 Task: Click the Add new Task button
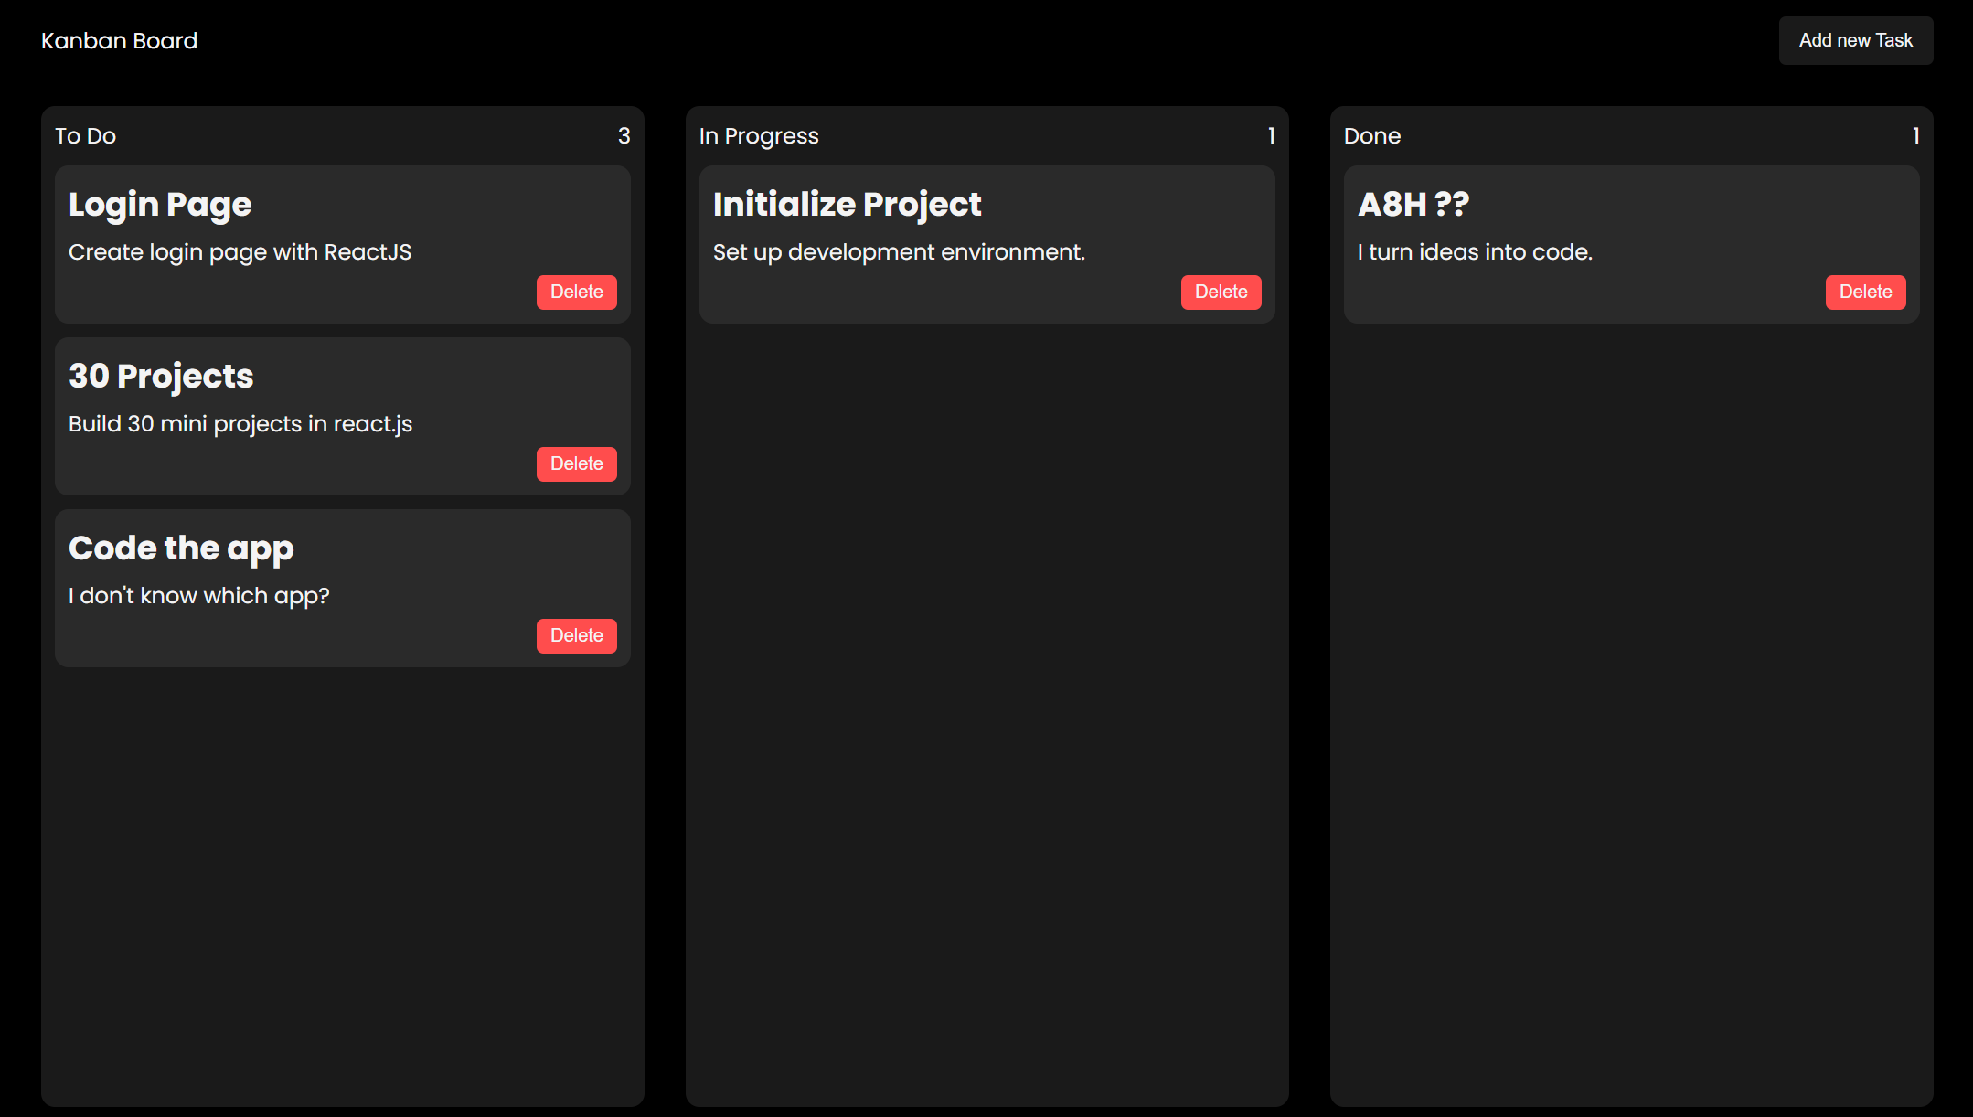(x=1855, y=41)
